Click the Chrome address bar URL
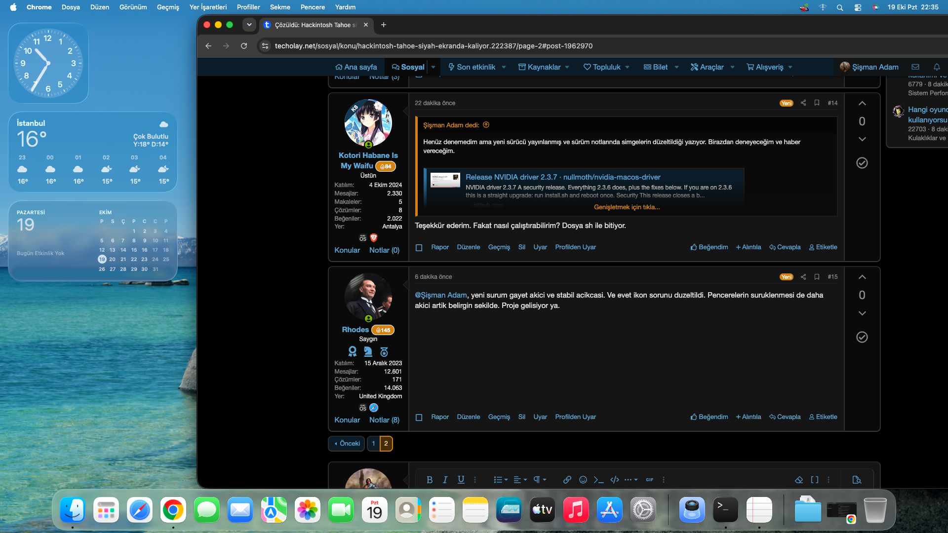The width and height of the screenshot is (948, 533). point(434,46)
